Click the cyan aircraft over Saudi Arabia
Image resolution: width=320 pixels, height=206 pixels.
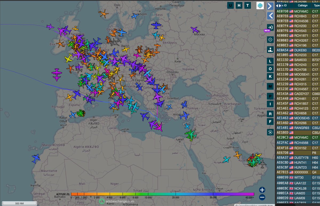(227, 160)
